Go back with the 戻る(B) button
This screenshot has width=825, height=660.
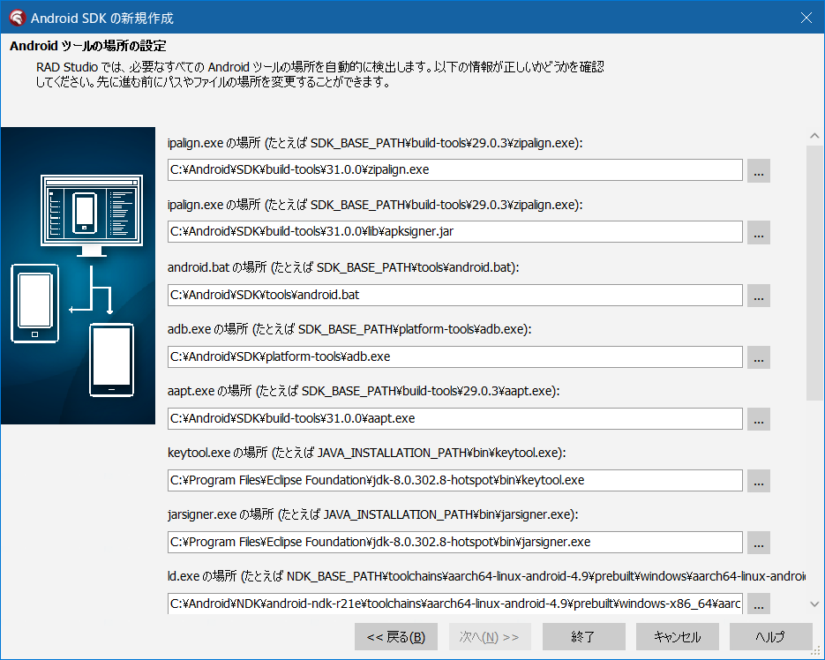click(395, 637)
